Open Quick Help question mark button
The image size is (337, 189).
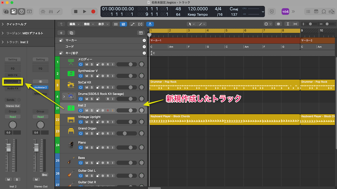click(22, 11)
